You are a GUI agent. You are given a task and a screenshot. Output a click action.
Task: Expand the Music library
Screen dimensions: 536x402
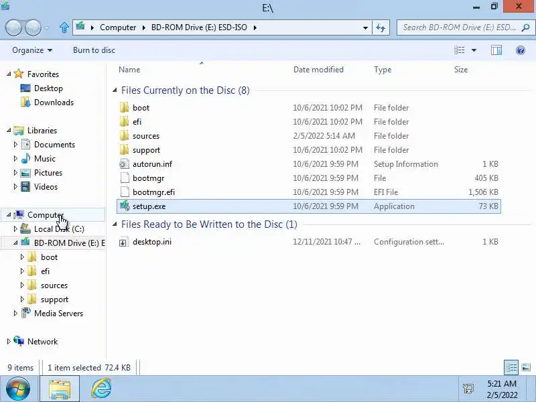(x=15, y=159)
